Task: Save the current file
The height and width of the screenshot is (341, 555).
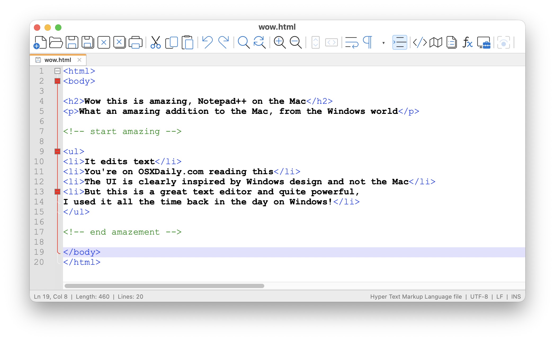Action: pos(72,42)
